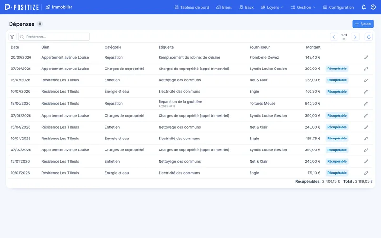Open notifications bell icon

(x=364, y=7)
